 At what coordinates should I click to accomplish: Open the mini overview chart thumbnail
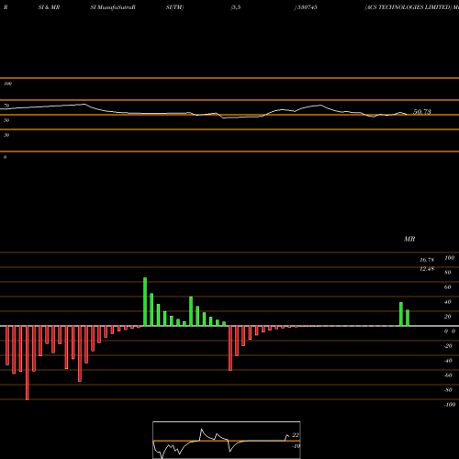click(227, 440)
